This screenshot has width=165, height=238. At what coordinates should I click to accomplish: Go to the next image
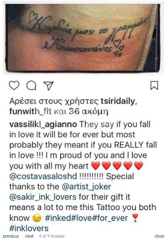point(30,236)
